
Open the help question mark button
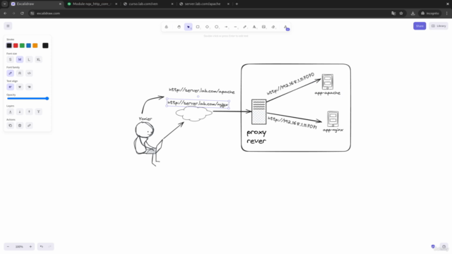[444, 246]
